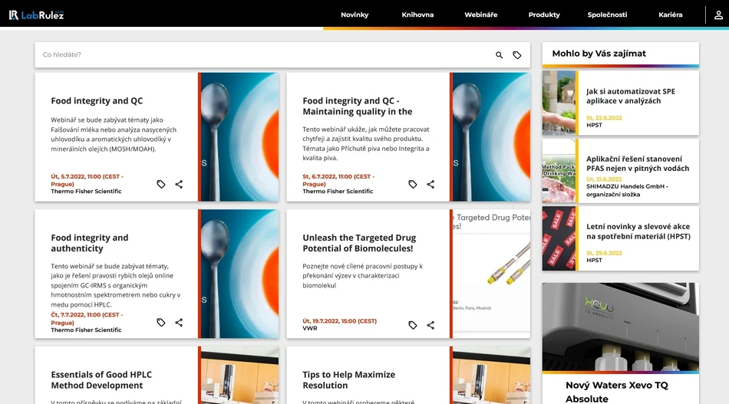The height and width of the screenshot is (404, 729).
Task: Click date 'St, 29.6.2022' in sidebar
Action: (x=604, y=253)
